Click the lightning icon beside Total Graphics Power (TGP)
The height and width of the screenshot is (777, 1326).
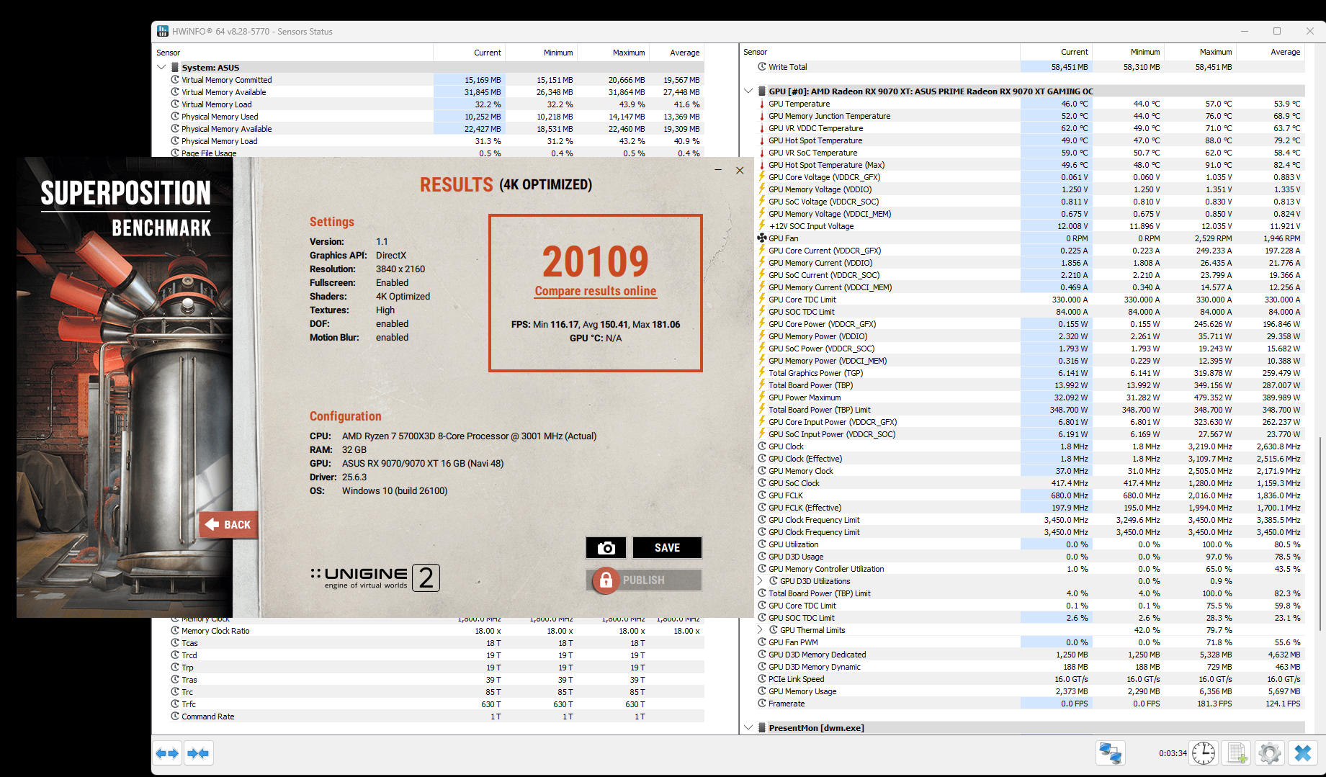762,373
